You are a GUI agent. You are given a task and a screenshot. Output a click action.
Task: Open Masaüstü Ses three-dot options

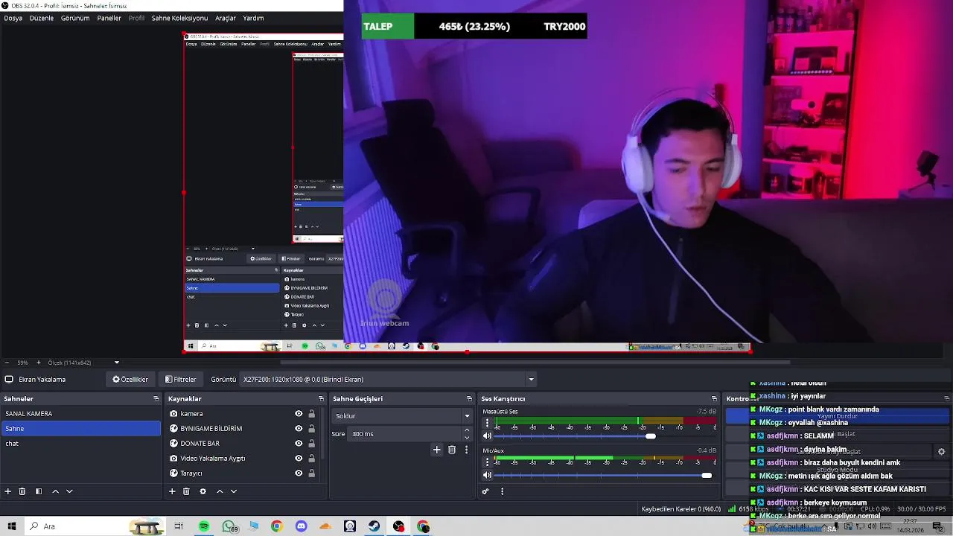488,423
